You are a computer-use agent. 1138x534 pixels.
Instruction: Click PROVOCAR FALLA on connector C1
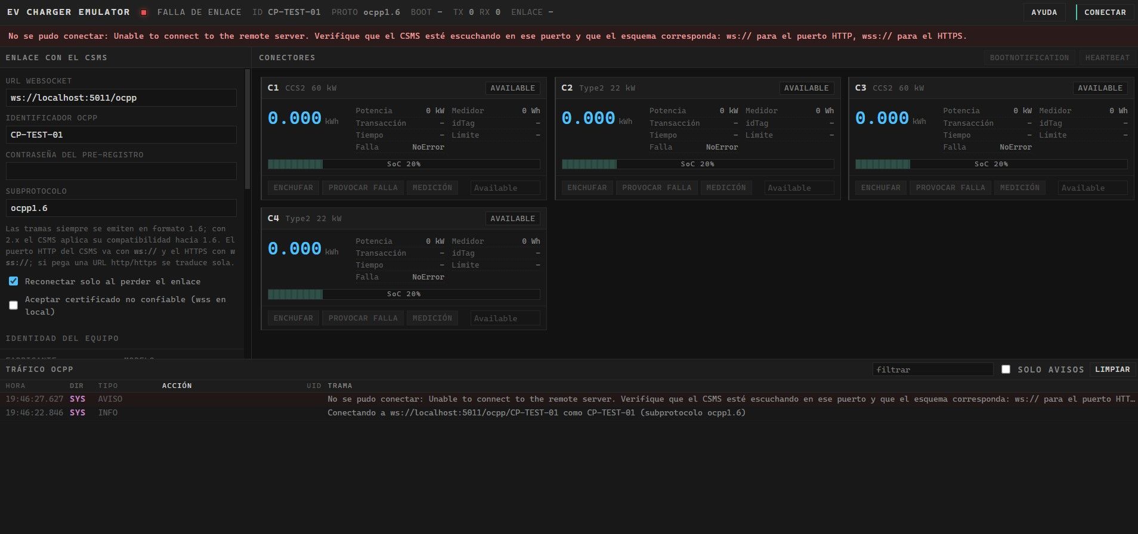point(363,188)
